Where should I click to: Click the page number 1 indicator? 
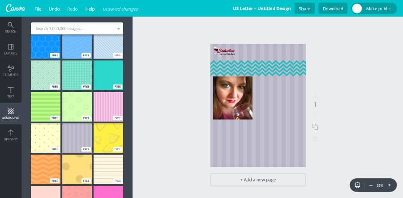(x=315, y=105)
